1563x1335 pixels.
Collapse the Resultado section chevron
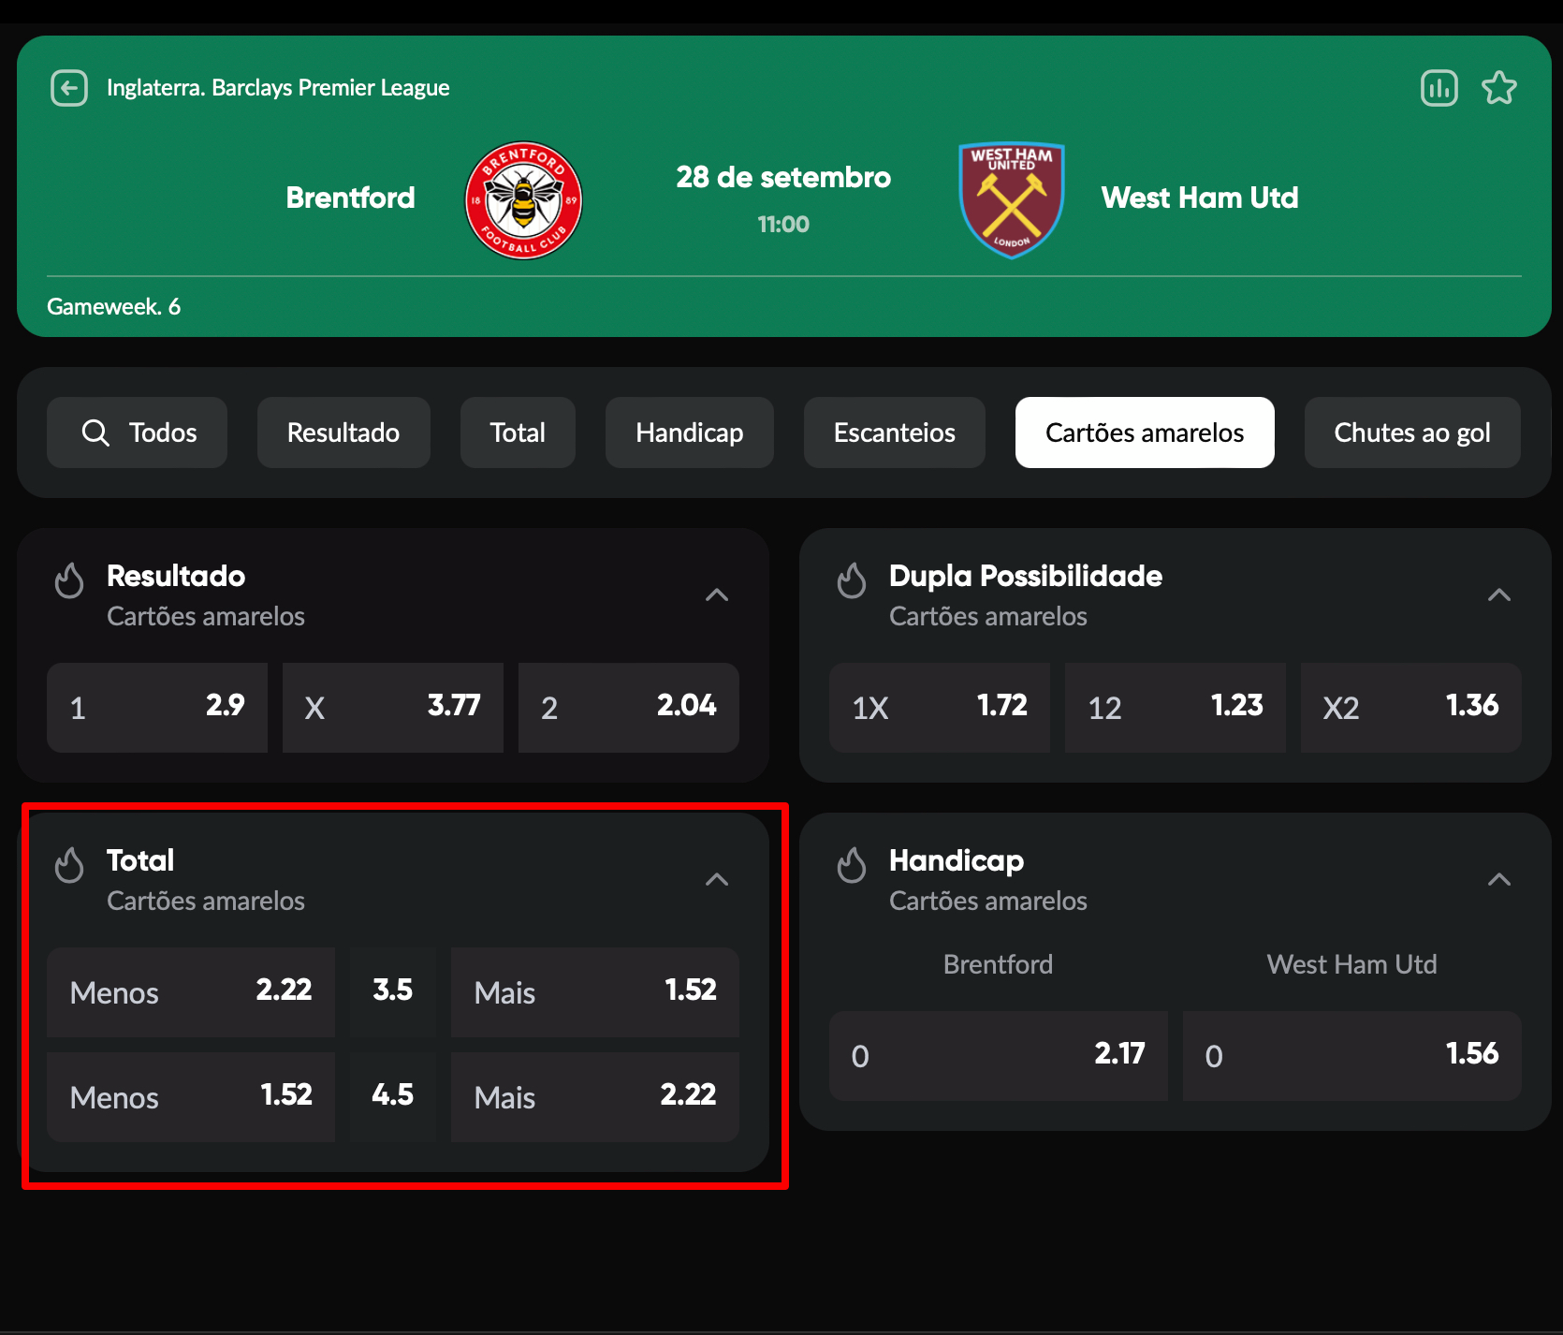tap(717, 594)
